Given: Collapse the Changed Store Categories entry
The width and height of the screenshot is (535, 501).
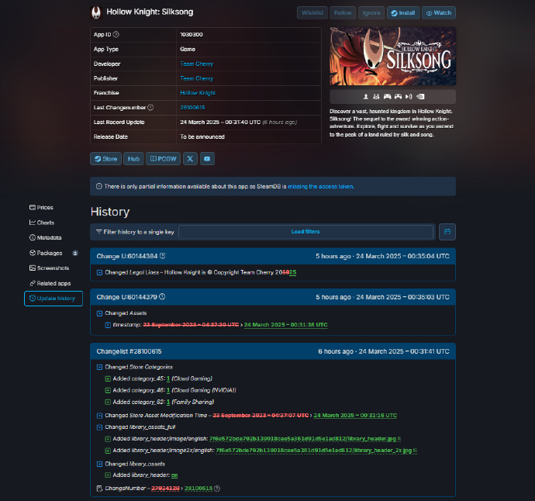Looking at the screenshot, I should [x=99, y=367].
